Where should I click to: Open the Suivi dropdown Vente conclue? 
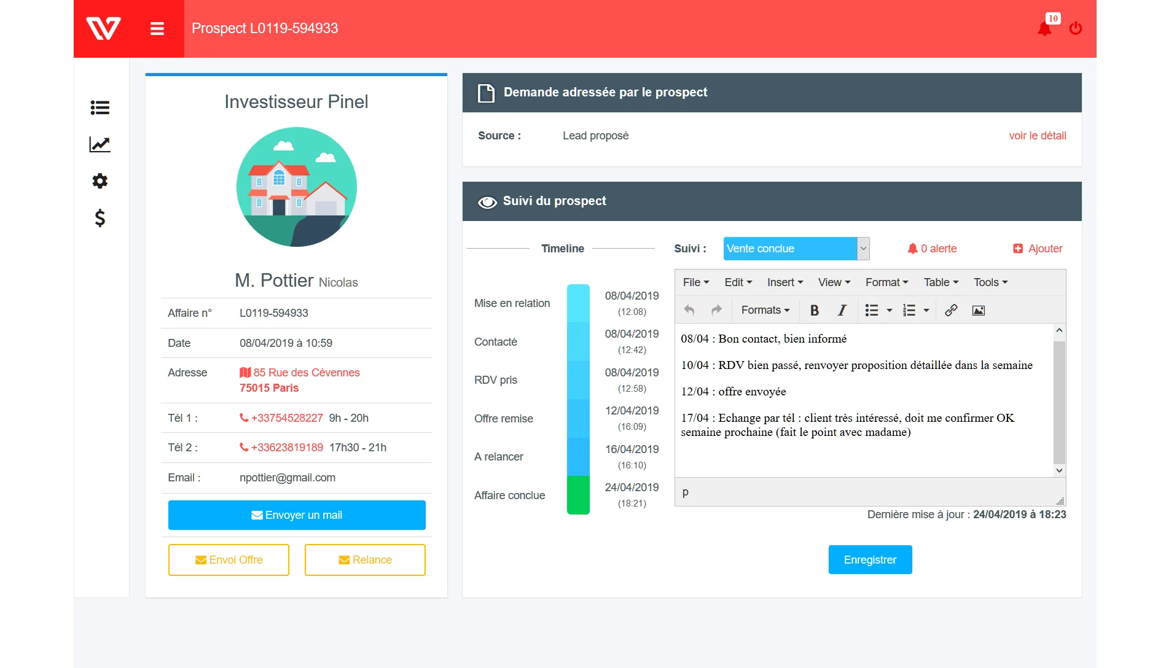[x=796, y=249]
